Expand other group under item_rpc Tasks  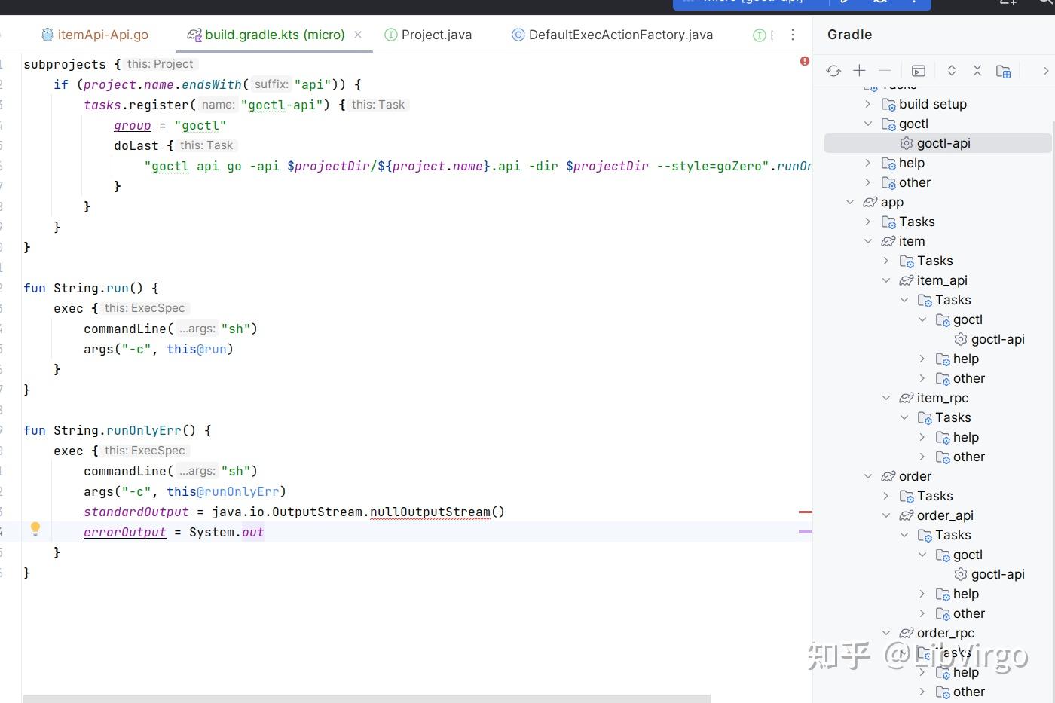[x=922, y=457]
